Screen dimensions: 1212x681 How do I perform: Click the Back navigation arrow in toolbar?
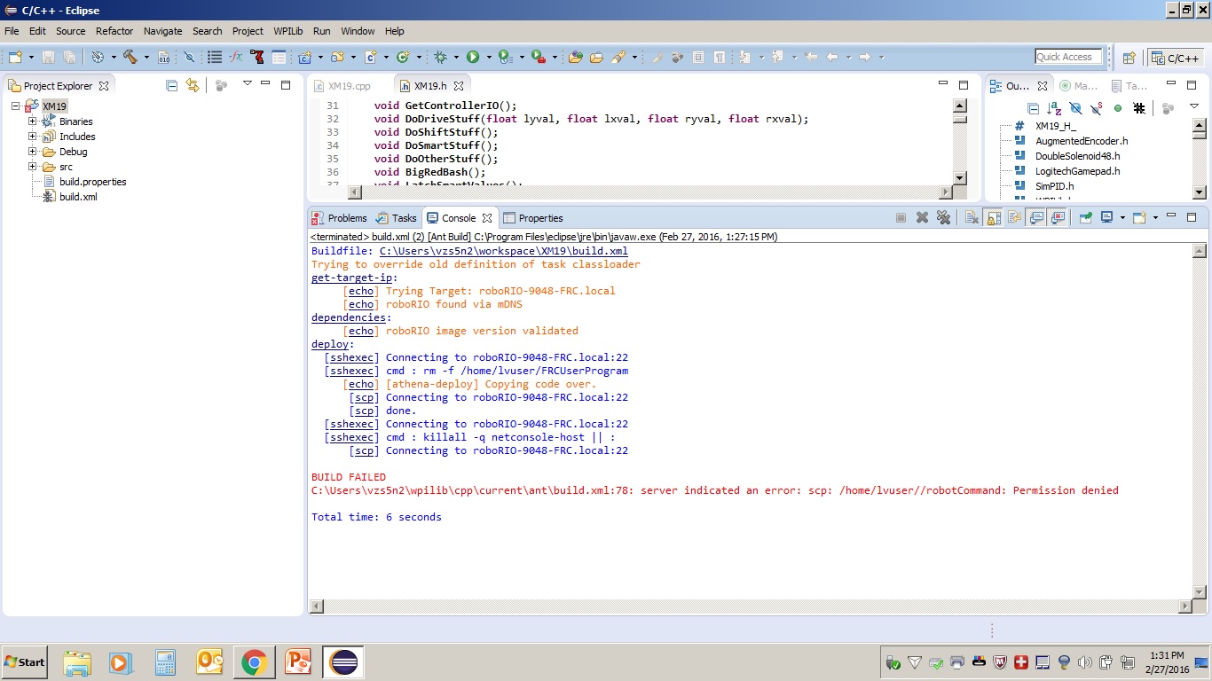[x=832, y=57]
